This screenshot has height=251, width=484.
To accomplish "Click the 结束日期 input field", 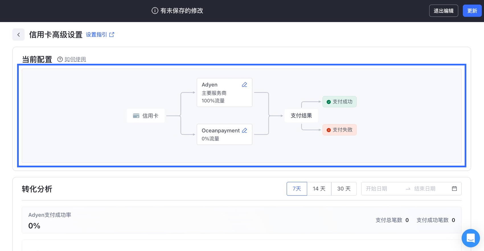I will point(431,189).
